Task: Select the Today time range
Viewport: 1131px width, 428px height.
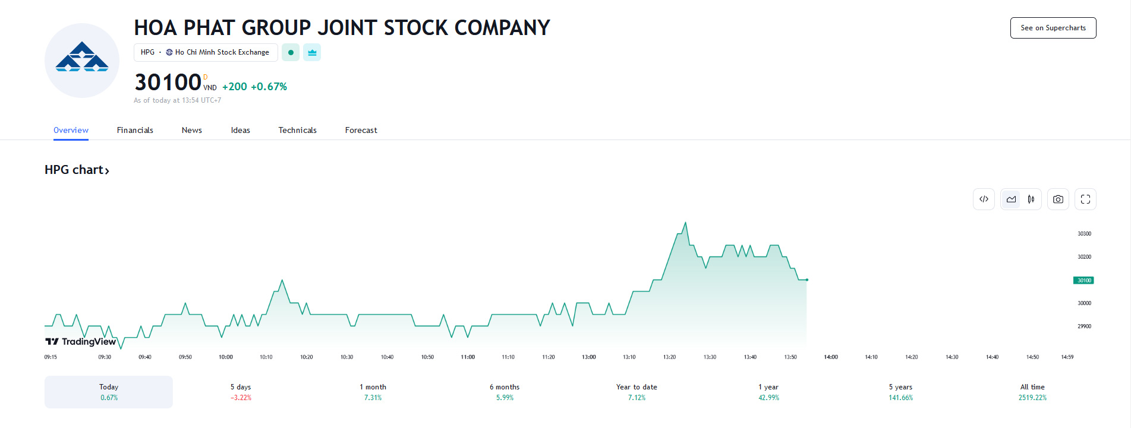Action: pyautogui.click(x=109, y=392)
